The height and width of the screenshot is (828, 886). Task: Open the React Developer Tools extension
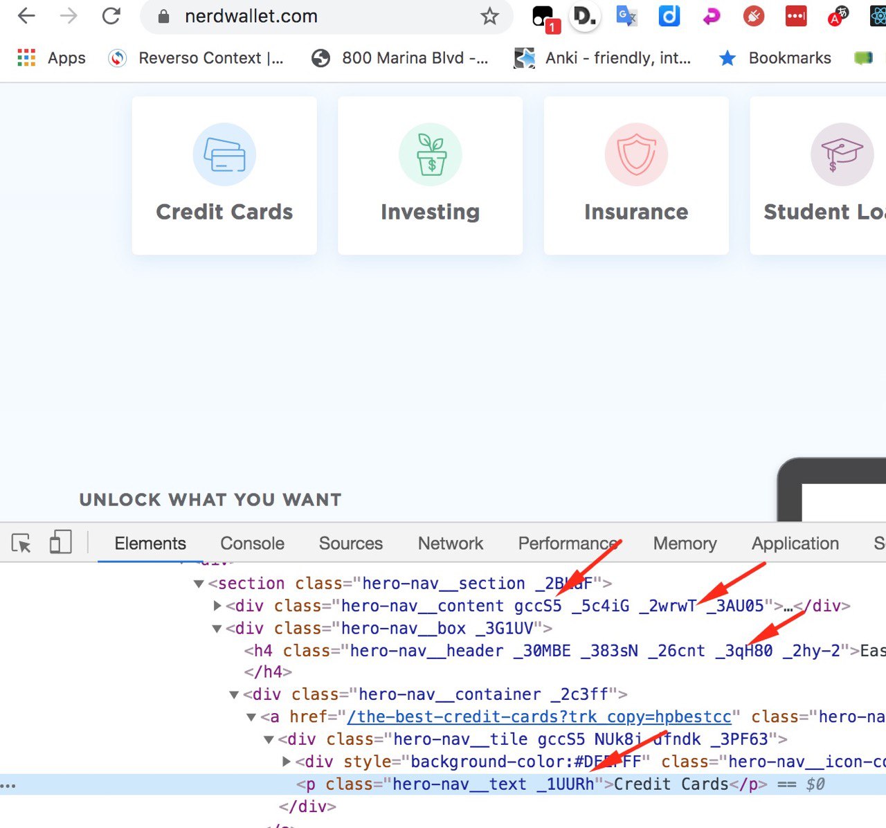coord(878,16)
